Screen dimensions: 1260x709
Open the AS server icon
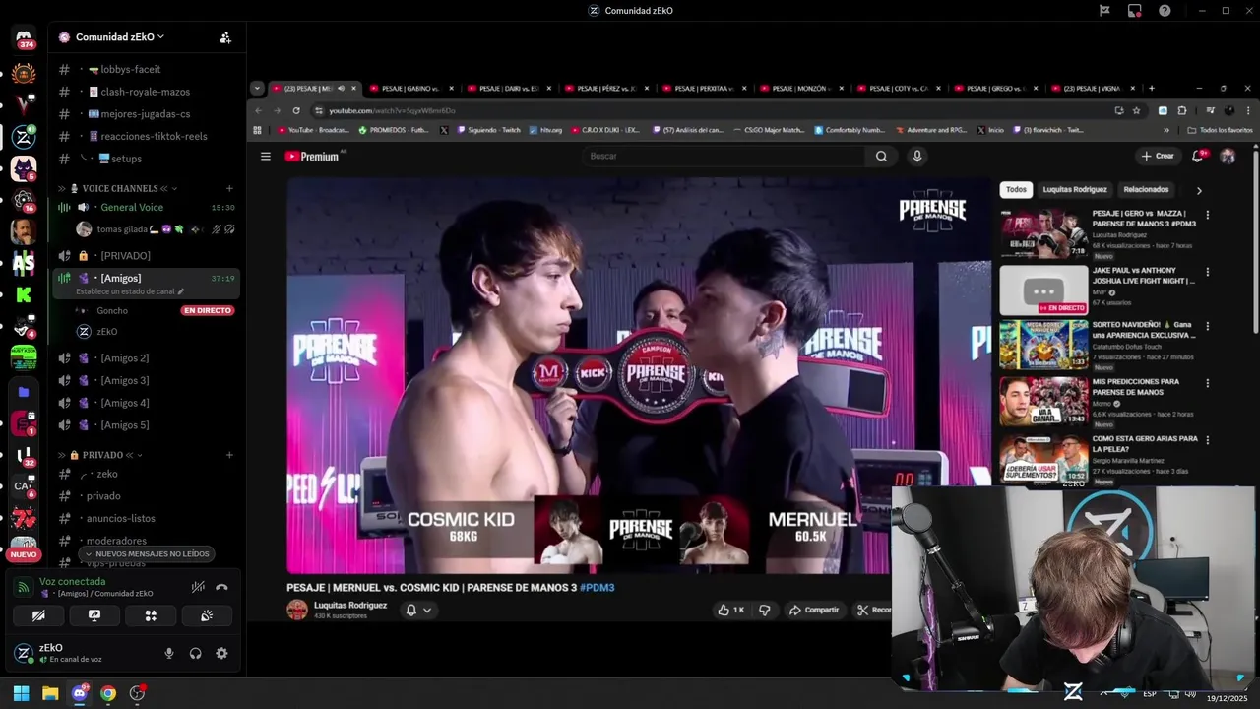24,263
